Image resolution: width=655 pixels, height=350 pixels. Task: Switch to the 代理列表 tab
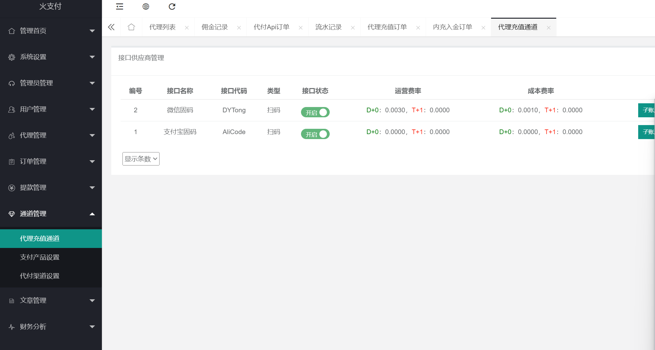pos(162,27)
